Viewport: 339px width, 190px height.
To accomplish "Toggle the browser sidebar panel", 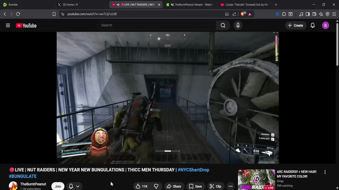I will pos(307,14).
